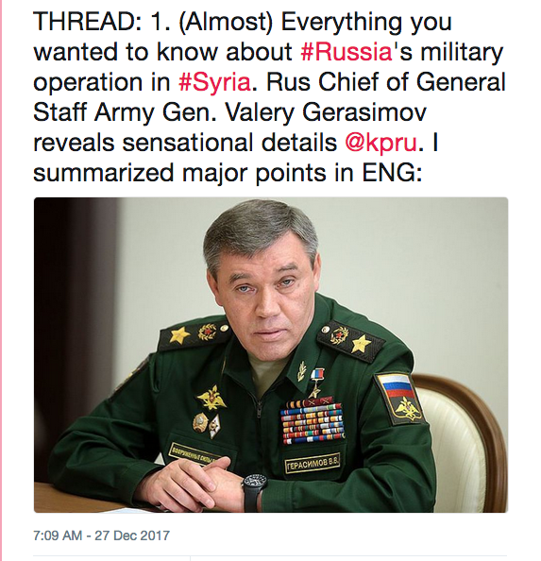Click the gold star on right shoulder board
The height and width of the screenshot is (561, 541).
[x=361, y=344]
